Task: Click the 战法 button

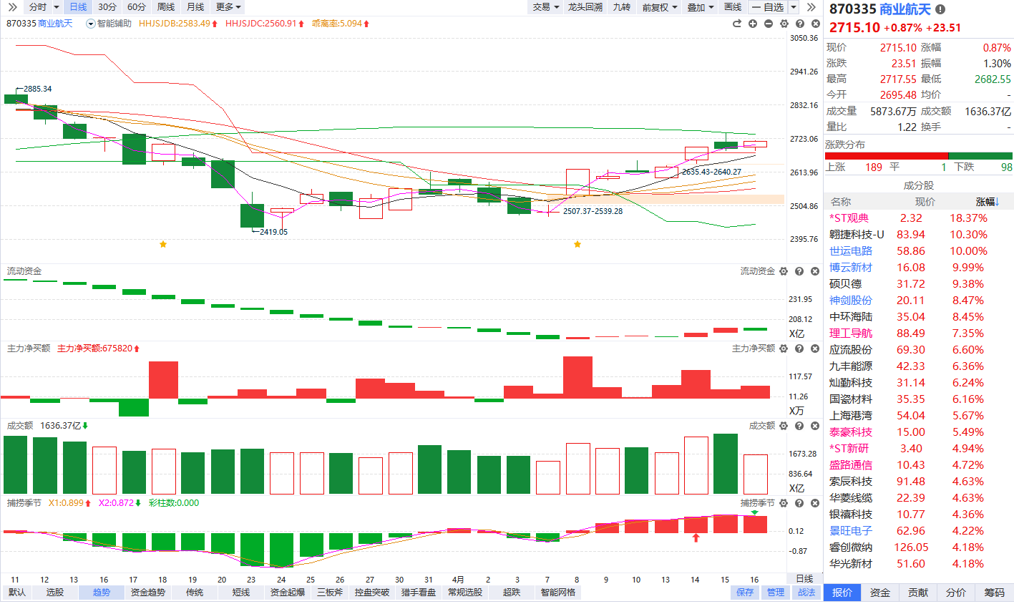Action: pyautogui.click(x=806, y=593)
